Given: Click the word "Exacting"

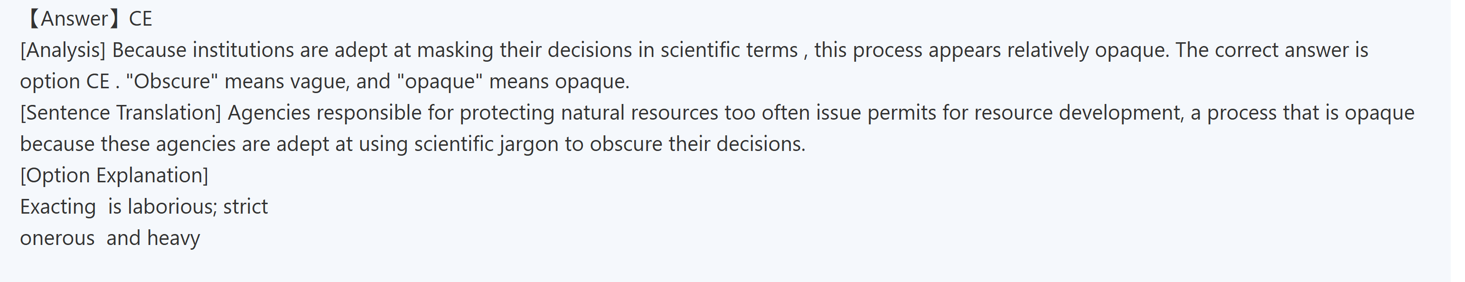Looking at the screenshot, I should tap(57, 207).
